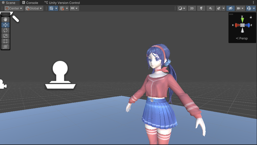This screenshot has height=145, width=257.
Task: Grab the tools overlay drag handle
Action: [x=5, y=14]
